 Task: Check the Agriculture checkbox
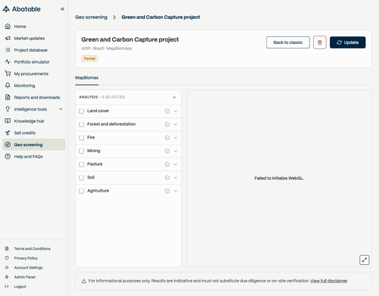point(81,191)
